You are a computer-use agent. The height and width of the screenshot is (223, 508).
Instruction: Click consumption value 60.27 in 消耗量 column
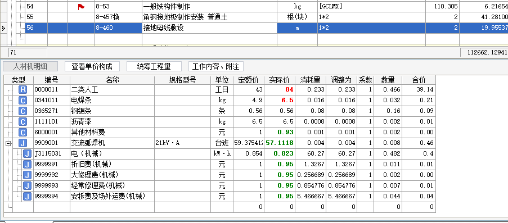(310, 153)
